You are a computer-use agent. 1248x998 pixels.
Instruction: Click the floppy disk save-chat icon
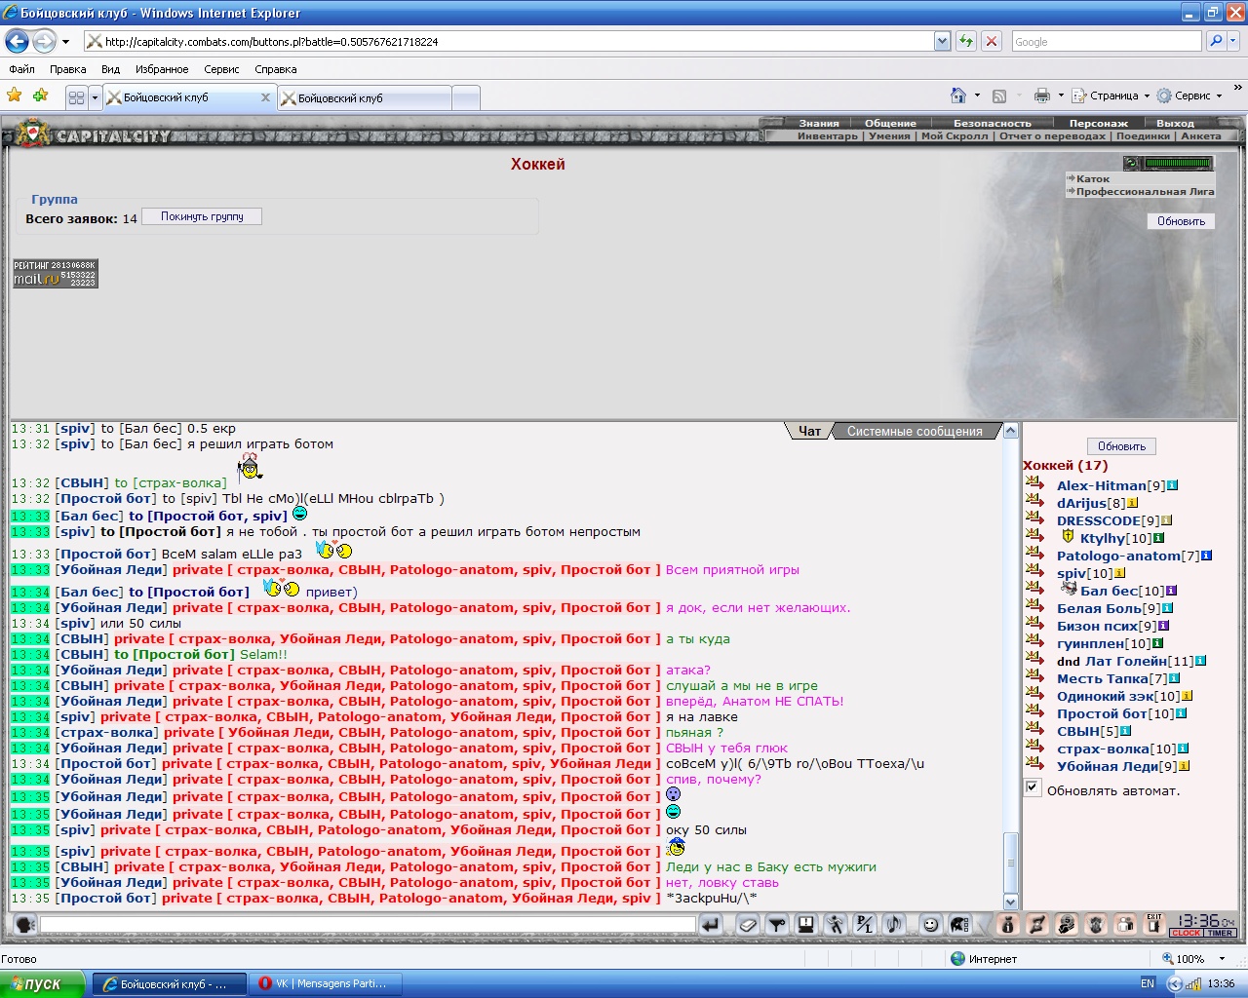coord(806,925)
